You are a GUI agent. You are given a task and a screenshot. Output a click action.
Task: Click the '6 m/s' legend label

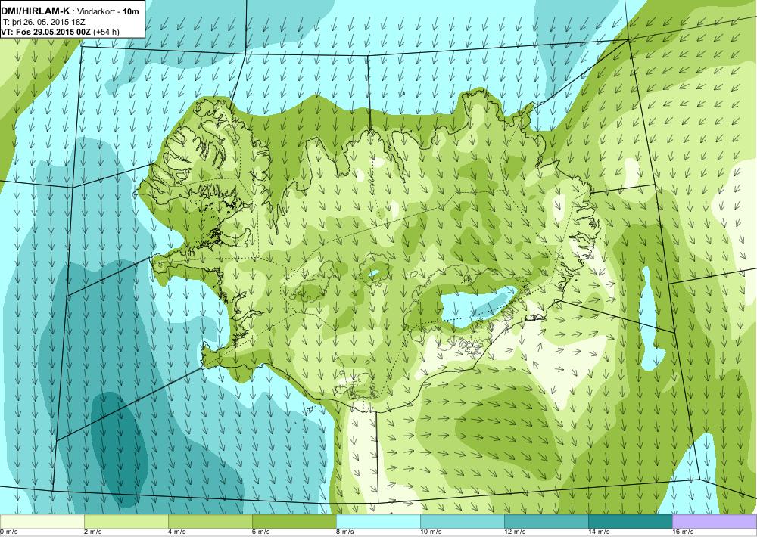coord(261,532)
